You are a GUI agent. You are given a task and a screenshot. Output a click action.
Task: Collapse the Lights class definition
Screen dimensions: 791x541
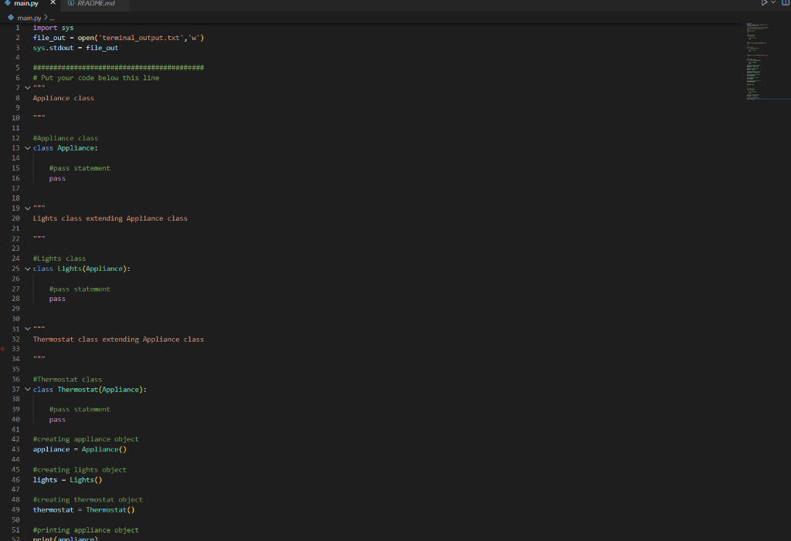point(27,269)
